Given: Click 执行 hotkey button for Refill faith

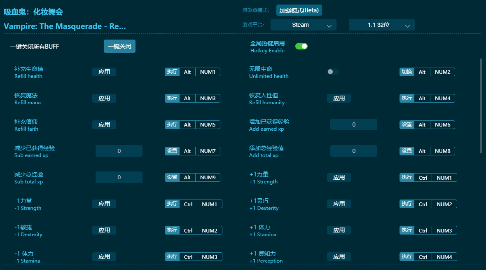Looking at the screenshot, I should 172,125.
